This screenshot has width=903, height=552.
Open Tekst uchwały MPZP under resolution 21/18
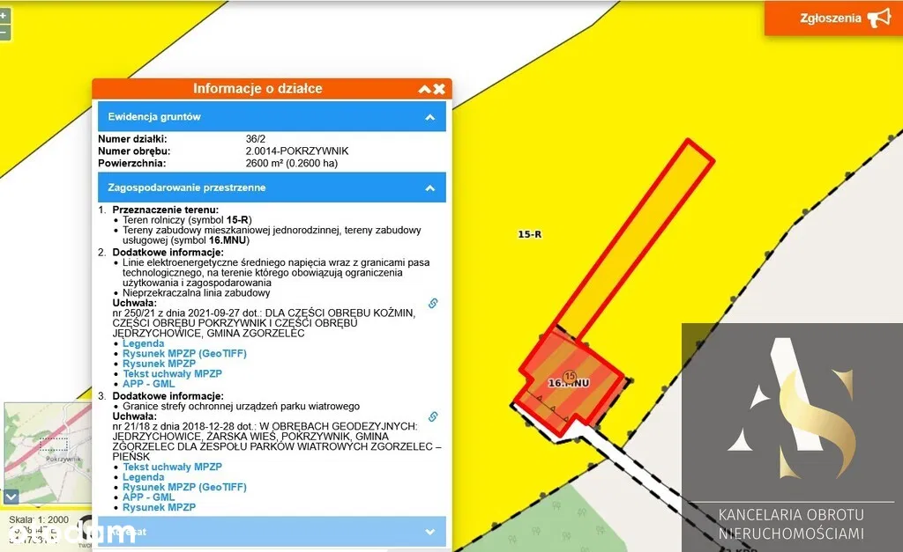[172, 467]
